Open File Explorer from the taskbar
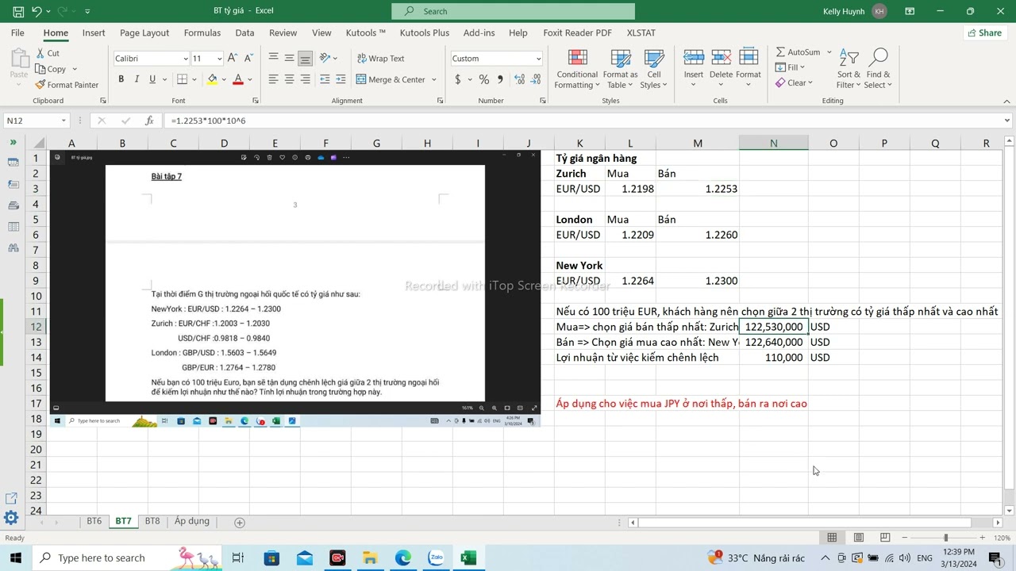Image resolution: width=1016 pixels, height=571 pixels. click(370, 558)
